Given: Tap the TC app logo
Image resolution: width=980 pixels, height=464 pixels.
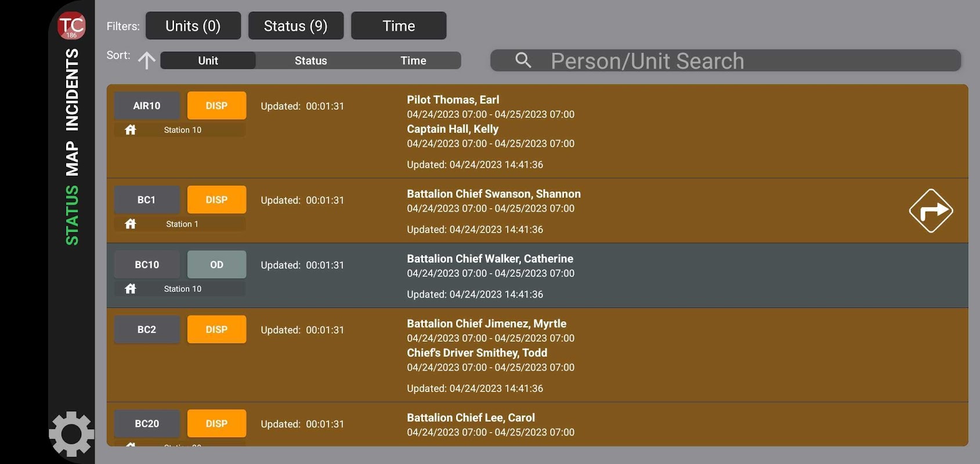Looking at the screenshot, I should [x=71, y=26].
